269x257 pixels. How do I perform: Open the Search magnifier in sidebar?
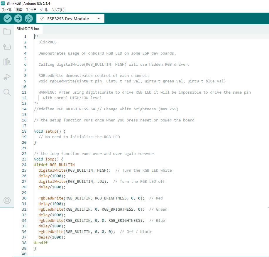(x=7, y=92)
